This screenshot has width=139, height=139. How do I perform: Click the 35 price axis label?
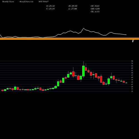(x=132, y=80)
